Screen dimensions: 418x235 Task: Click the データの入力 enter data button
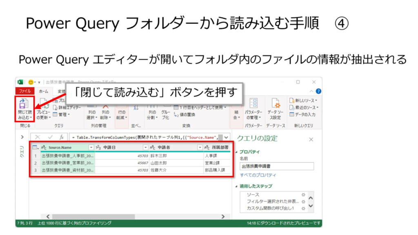[x=302, y=115]
